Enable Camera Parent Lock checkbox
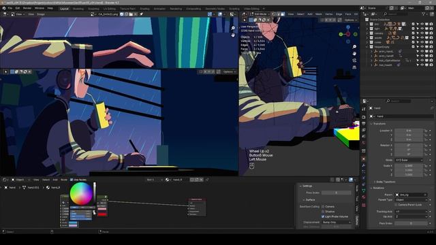Image resolution: width=436 pixels, height=245 pixels. click(x=396, y=205)
